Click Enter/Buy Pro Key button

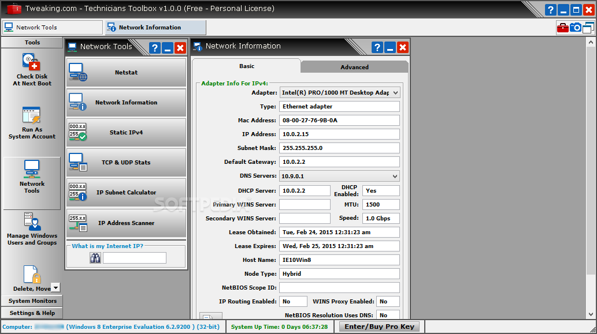pos(379,327)
